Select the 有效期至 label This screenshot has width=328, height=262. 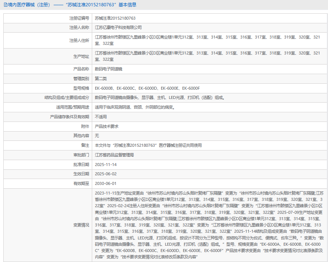point(81,183)
